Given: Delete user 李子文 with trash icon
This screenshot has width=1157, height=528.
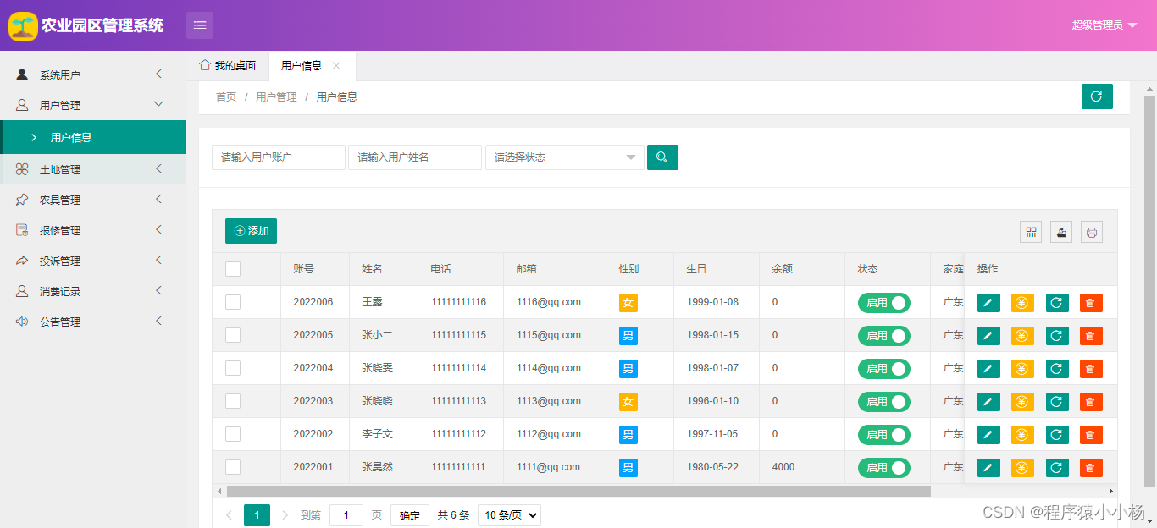Looking at the screenshot, I should 1091,435.
